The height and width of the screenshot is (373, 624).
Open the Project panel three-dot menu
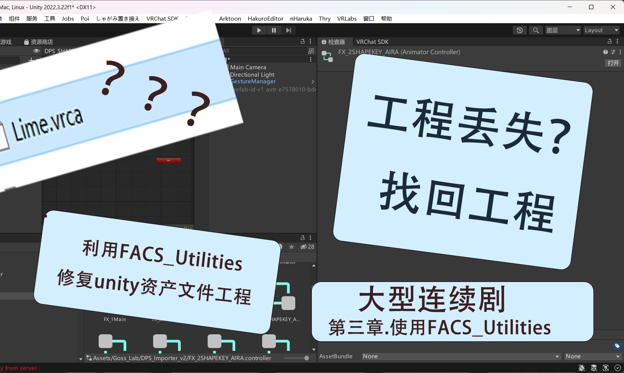pyautogui.click(x=310, y=238)
